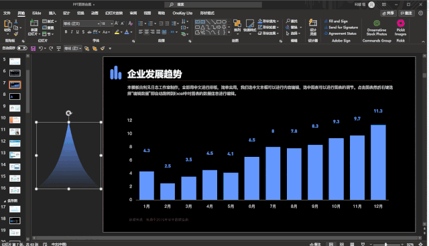
Task: Switch to reading view in the status bar
Action: click(x=352, y=244)
